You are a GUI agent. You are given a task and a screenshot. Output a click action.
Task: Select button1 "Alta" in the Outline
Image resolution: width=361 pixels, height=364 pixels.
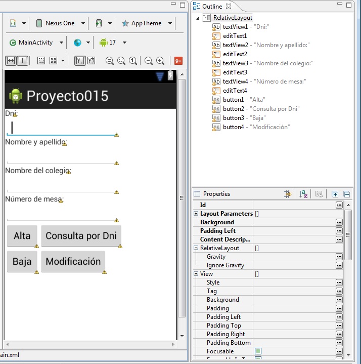tap(239, 100)
